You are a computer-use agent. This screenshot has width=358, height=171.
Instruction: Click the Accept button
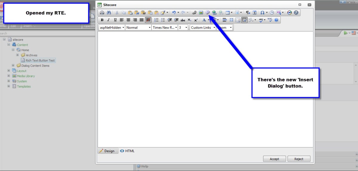[274, 159]
